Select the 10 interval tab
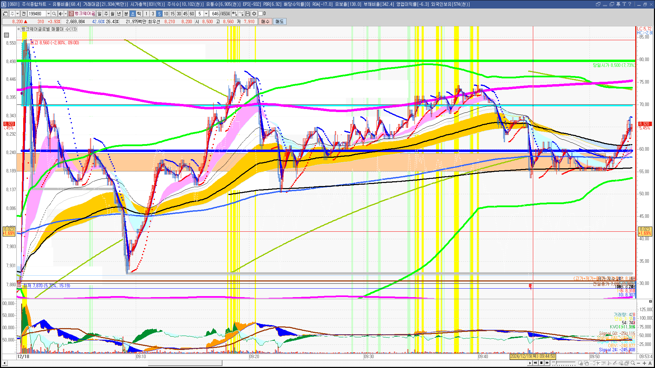The image size is (655, 368). point(166,14)
